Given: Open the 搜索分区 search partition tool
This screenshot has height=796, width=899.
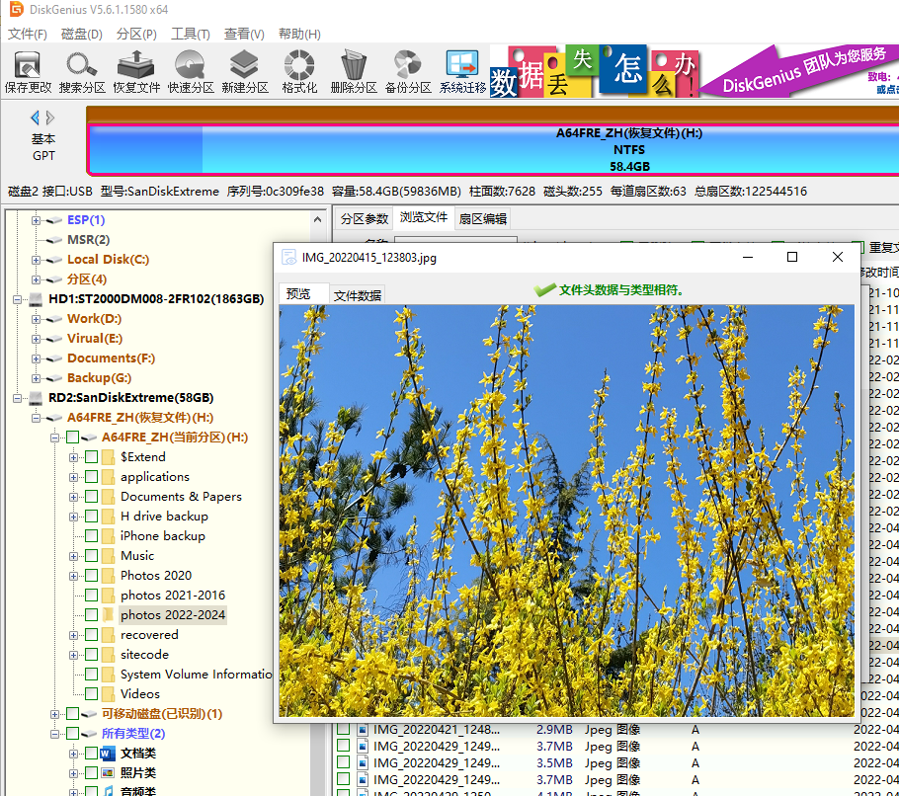Looking at the screenshot, I should (x=82, y=72).
